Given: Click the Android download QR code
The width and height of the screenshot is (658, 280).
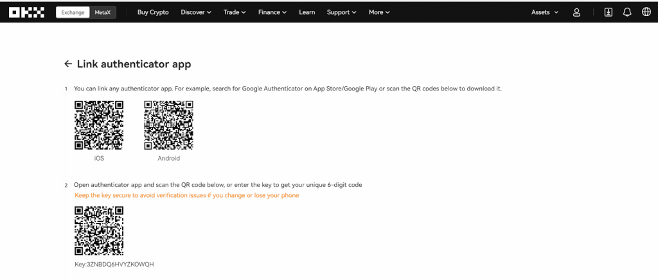Looking at the screenshot, I should (169, 125).
